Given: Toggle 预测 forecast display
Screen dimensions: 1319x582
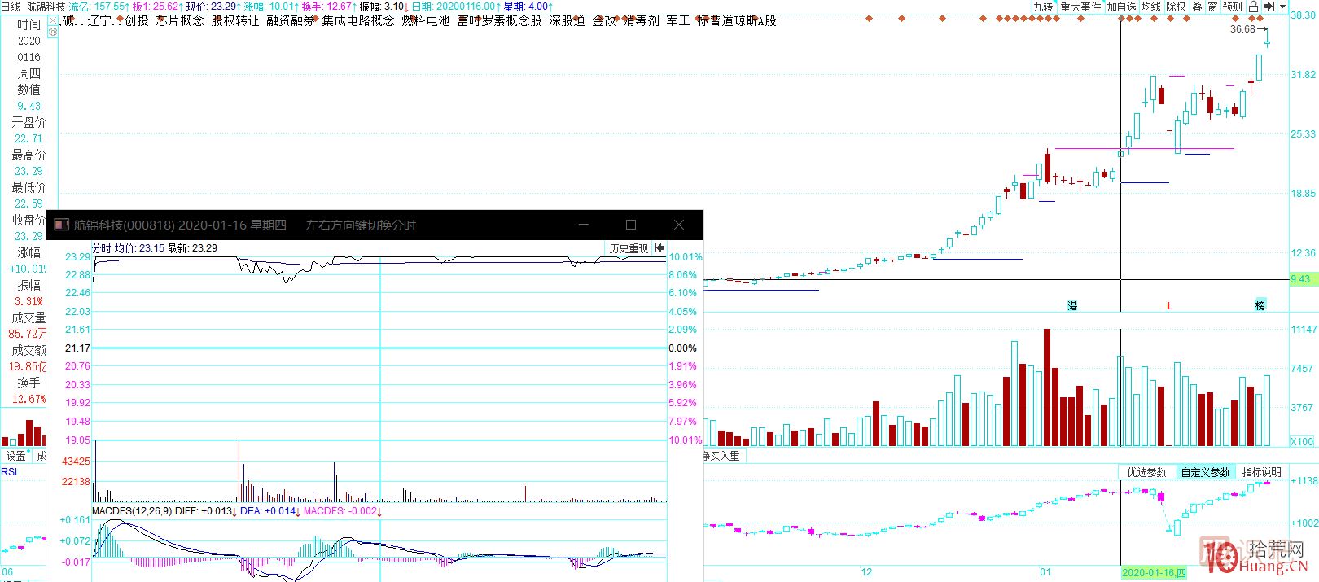Looking at the screenshot, I should coord(1233,7).
